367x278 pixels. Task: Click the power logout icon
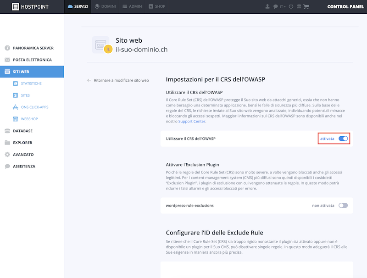pyautogui.click(x=291, y=6)
